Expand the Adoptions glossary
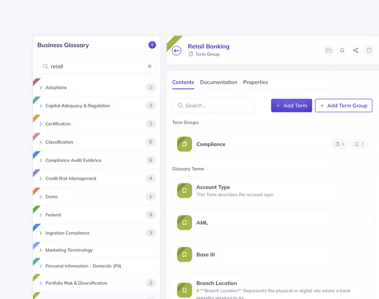 coord(41,88)
